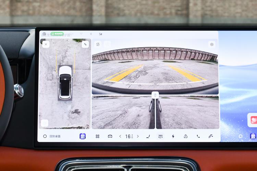Open the 360 surround view icon
Screen dimensions: 257x171
tap(160, 136)
